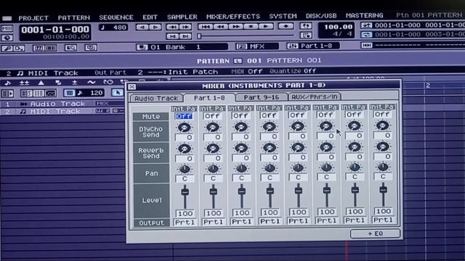Open Part 6 Output Prt1 selector
Screen dimensions: 465x261
[x=326, y=220]
